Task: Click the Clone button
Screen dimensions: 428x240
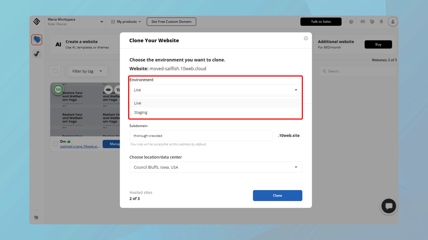Action: [277, 195]
